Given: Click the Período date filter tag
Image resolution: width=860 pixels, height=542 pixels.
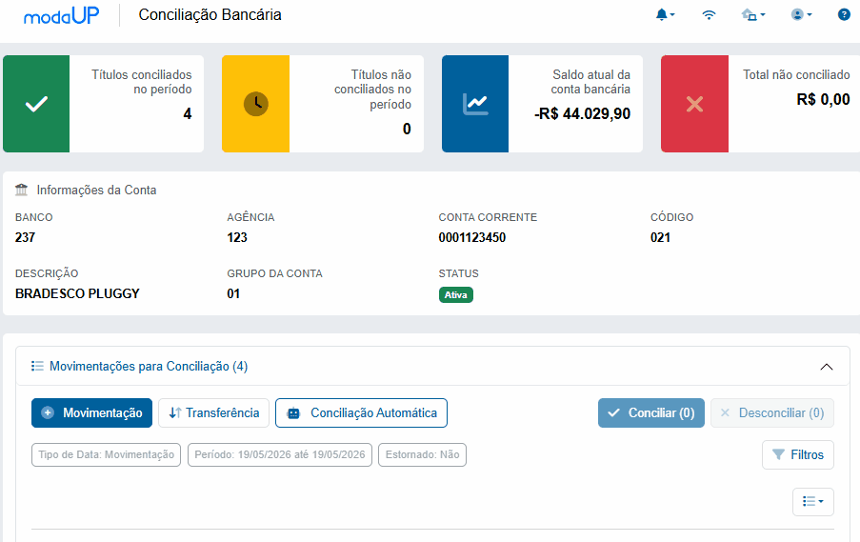Looking at the screenshot, I should (x=280, y=454).
